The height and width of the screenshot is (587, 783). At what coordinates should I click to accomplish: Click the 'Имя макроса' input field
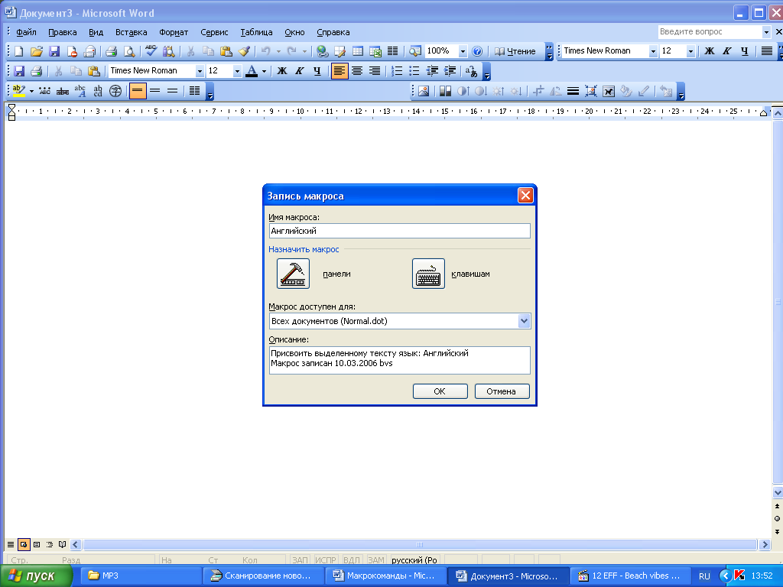point(399,231)
